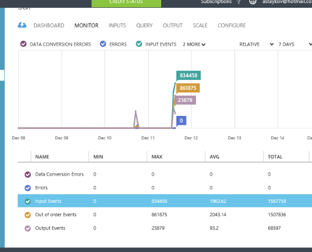
Task: Select the Input Events row name
Action: coord(48,201)
